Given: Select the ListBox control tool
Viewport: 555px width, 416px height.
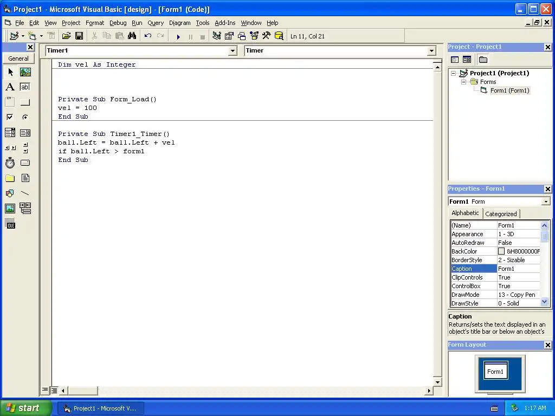Looking at the screenshot, I should (25, 133).
